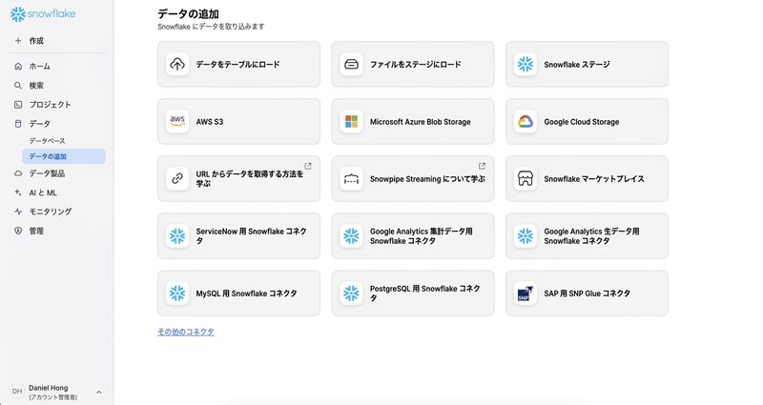Viewport: 763px width, 405px height.
Task: Click the Snowpipe Streaming card icon
Action: [351, 179]
